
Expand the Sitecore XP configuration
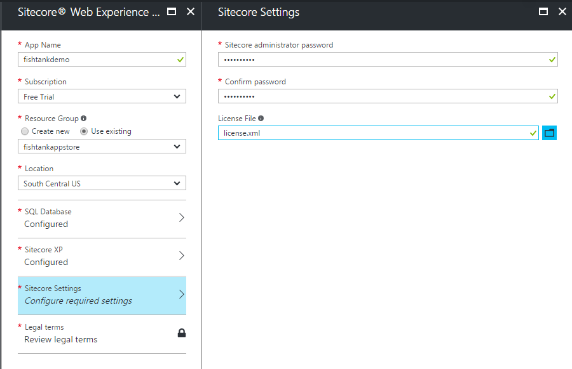tap(102, 257)
